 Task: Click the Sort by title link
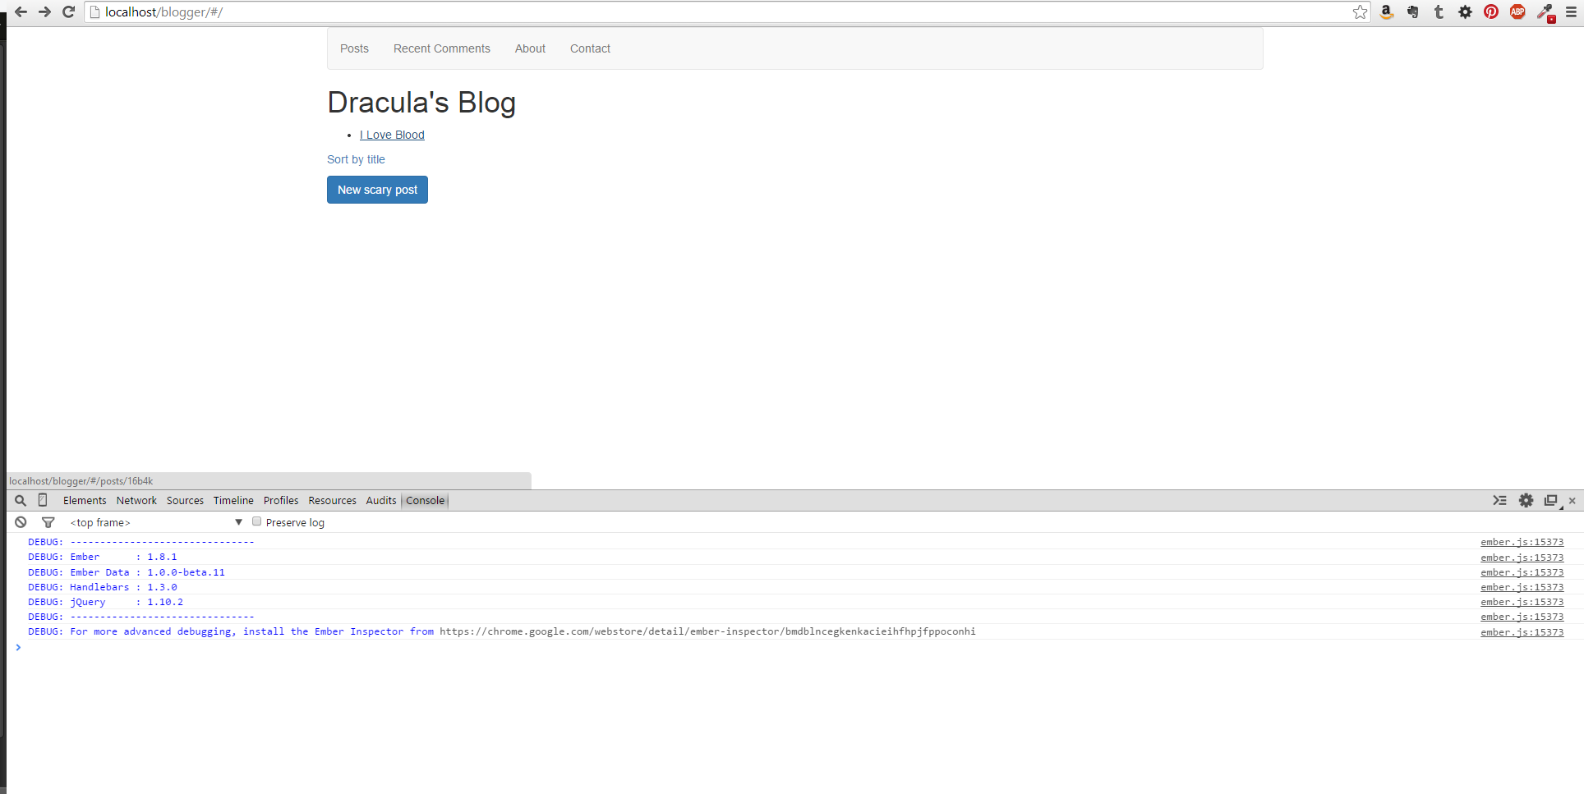point(356,159)
